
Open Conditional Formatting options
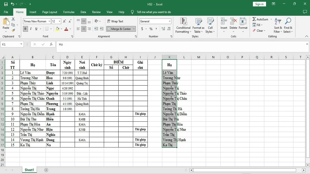(x=183, y=25)
